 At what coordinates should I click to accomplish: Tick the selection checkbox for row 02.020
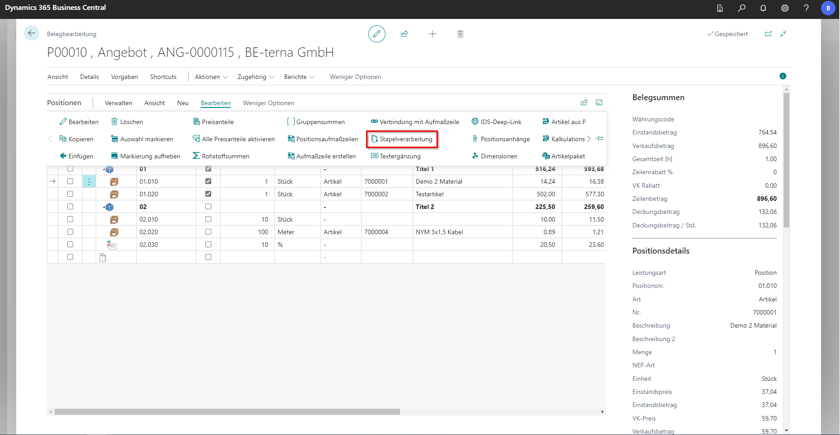coord(70,232)
